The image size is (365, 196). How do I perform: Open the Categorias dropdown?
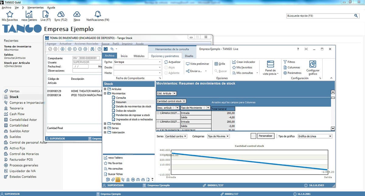pyautogui.click(x=218, y=136)
